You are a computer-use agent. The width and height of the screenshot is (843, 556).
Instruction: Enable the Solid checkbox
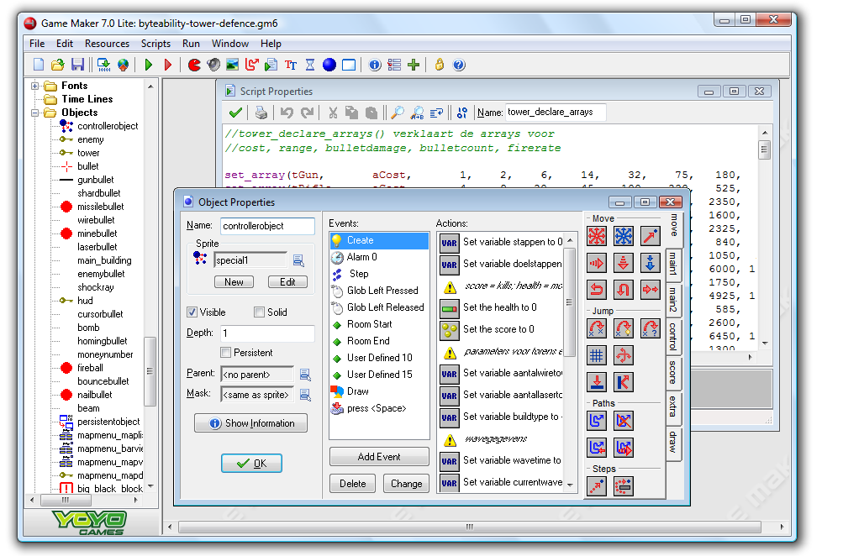click(x=259, y=312)
